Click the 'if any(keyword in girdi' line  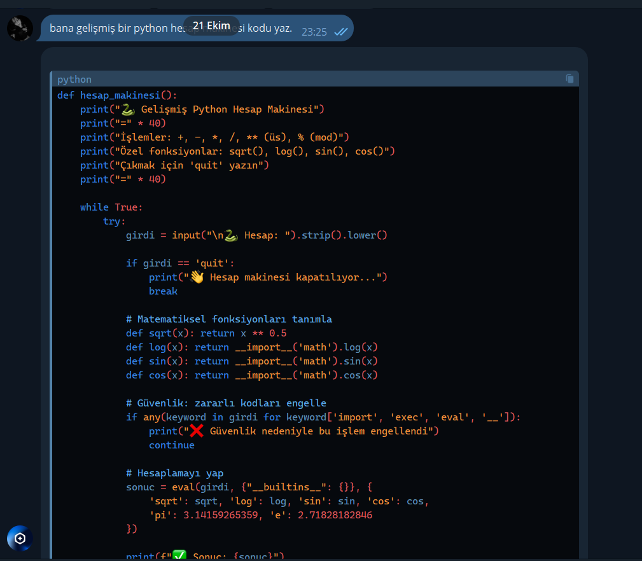coord(323,417)
